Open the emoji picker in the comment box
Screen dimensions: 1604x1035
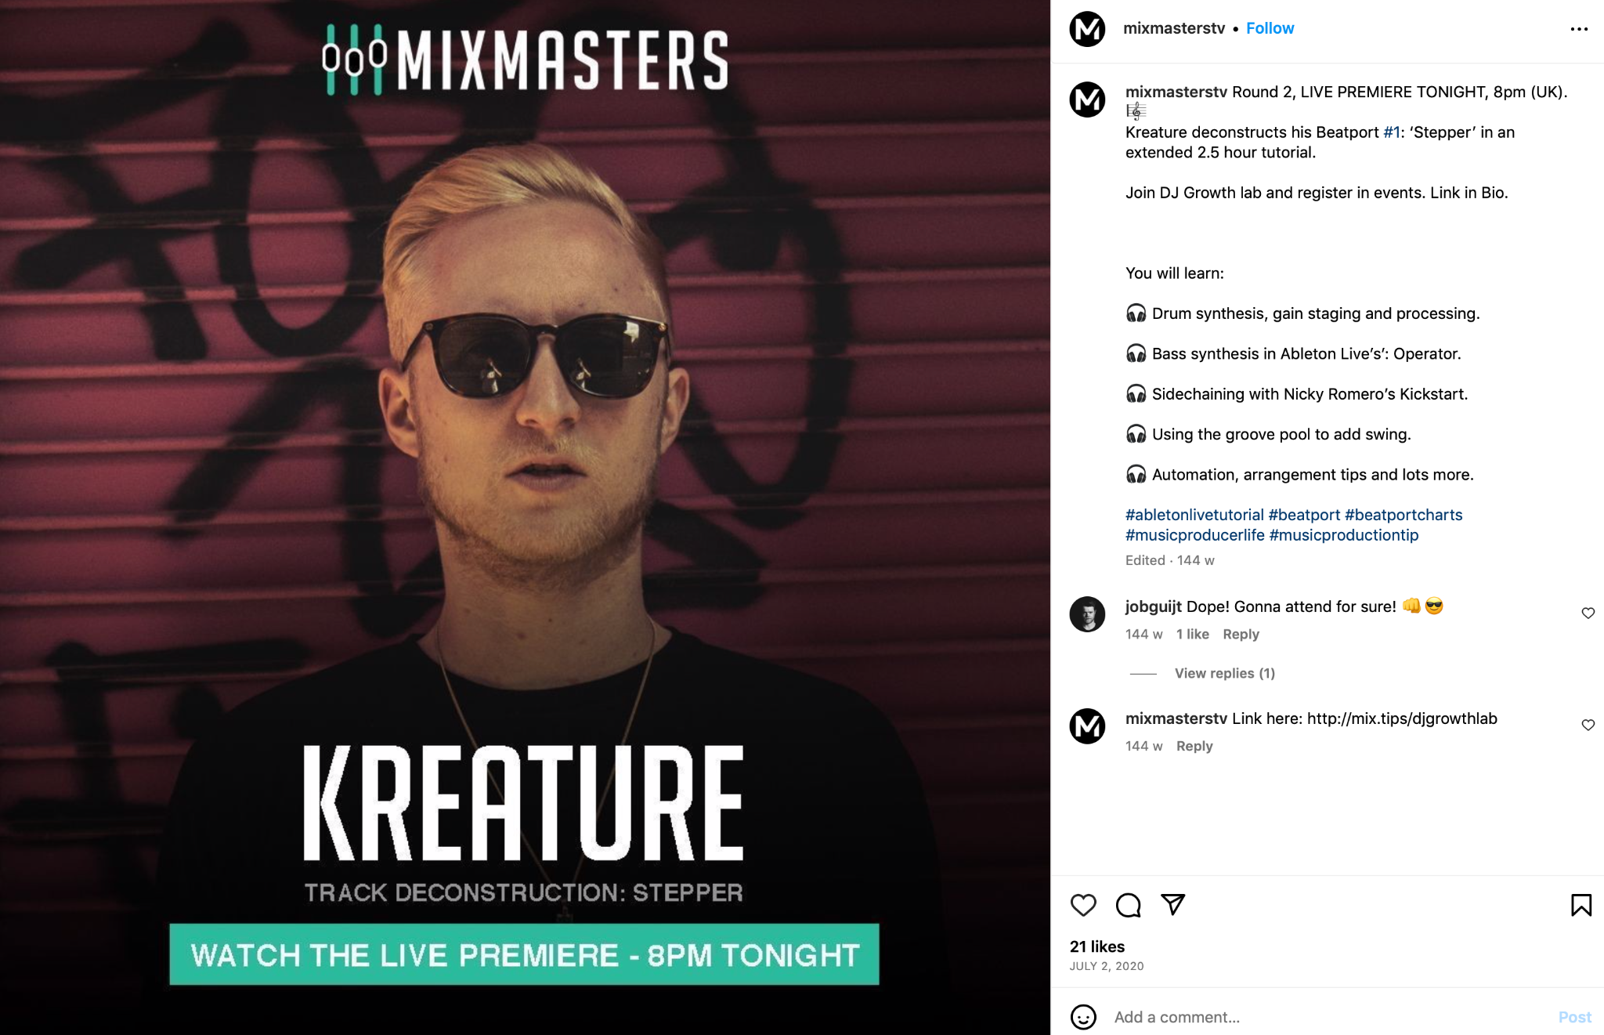(1083, 1017)
